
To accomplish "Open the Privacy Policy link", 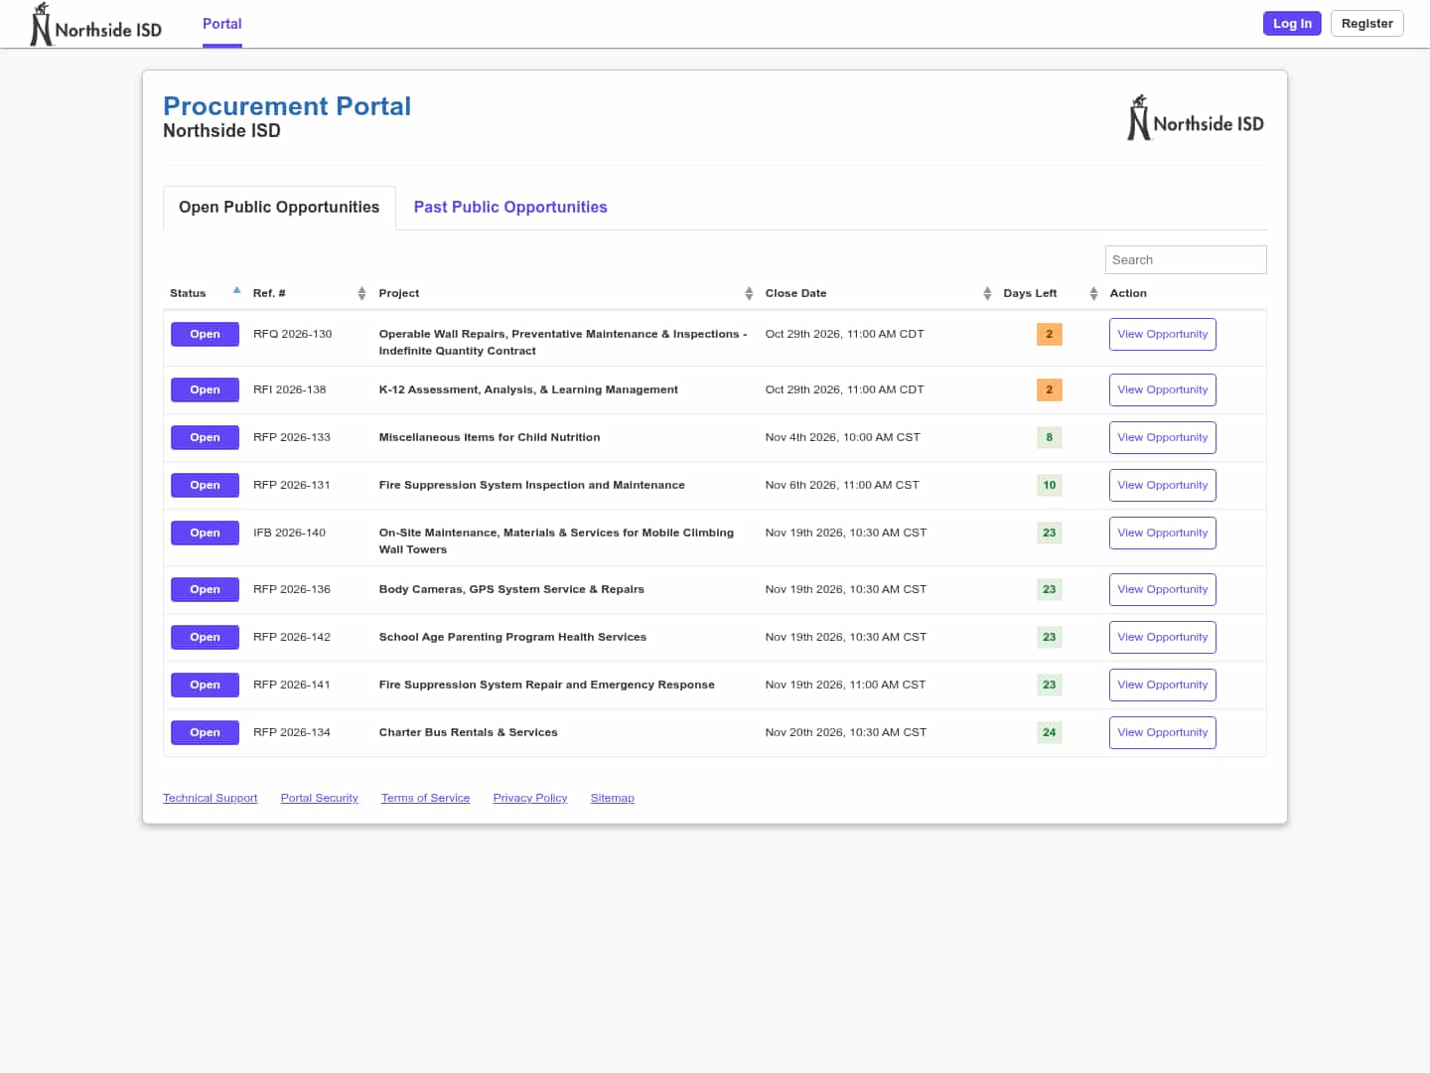I will pos(530,798).
